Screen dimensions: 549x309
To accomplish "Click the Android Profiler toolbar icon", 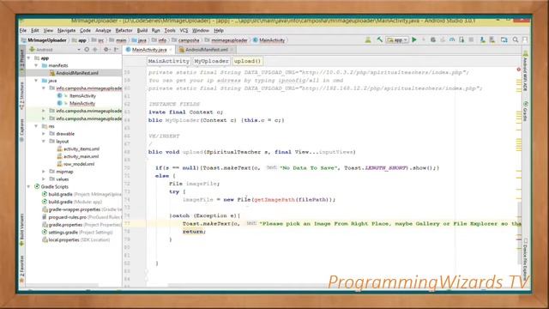I will [x=452, y=40].
